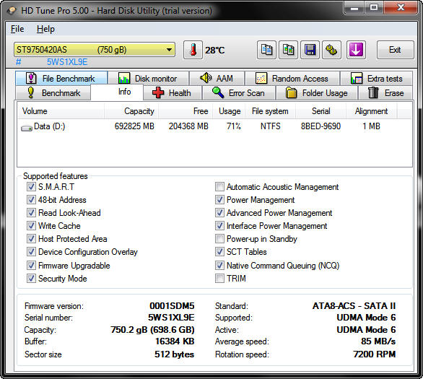Toggle the Firmware Upgradable checkbox
Screen dimensions: 423x379
click(x=31, y=265)
